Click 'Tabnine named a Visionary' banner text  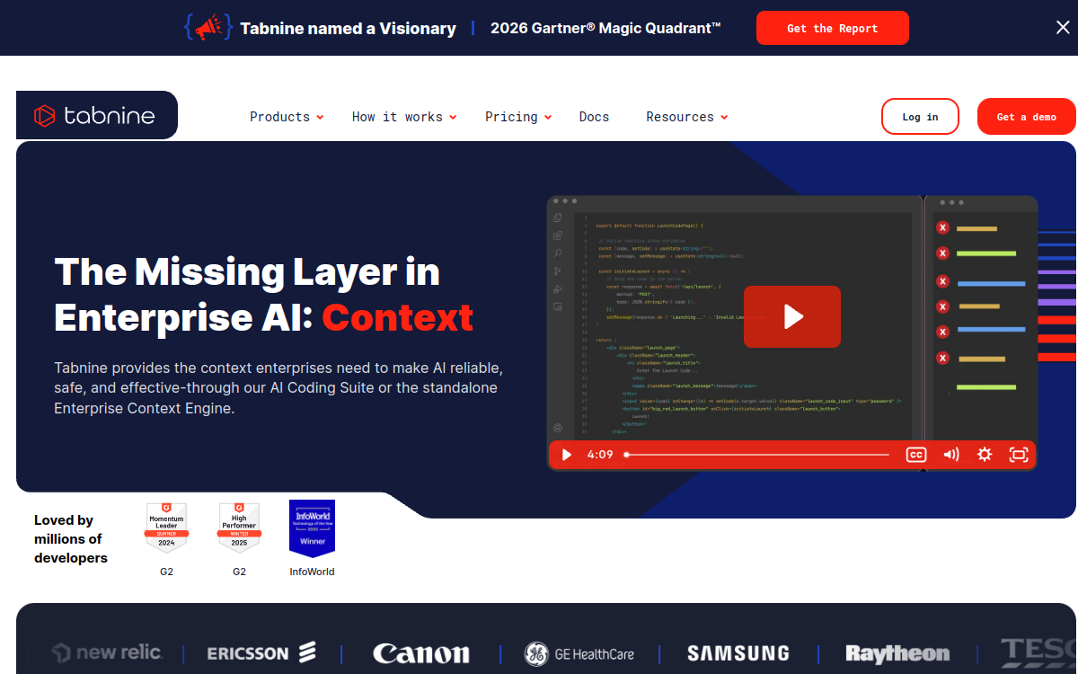pos(349,28)
